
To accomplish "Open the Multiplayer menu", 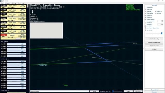I will click(7, 3).
